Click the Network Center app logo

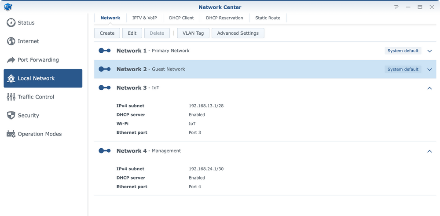[8, 7]
